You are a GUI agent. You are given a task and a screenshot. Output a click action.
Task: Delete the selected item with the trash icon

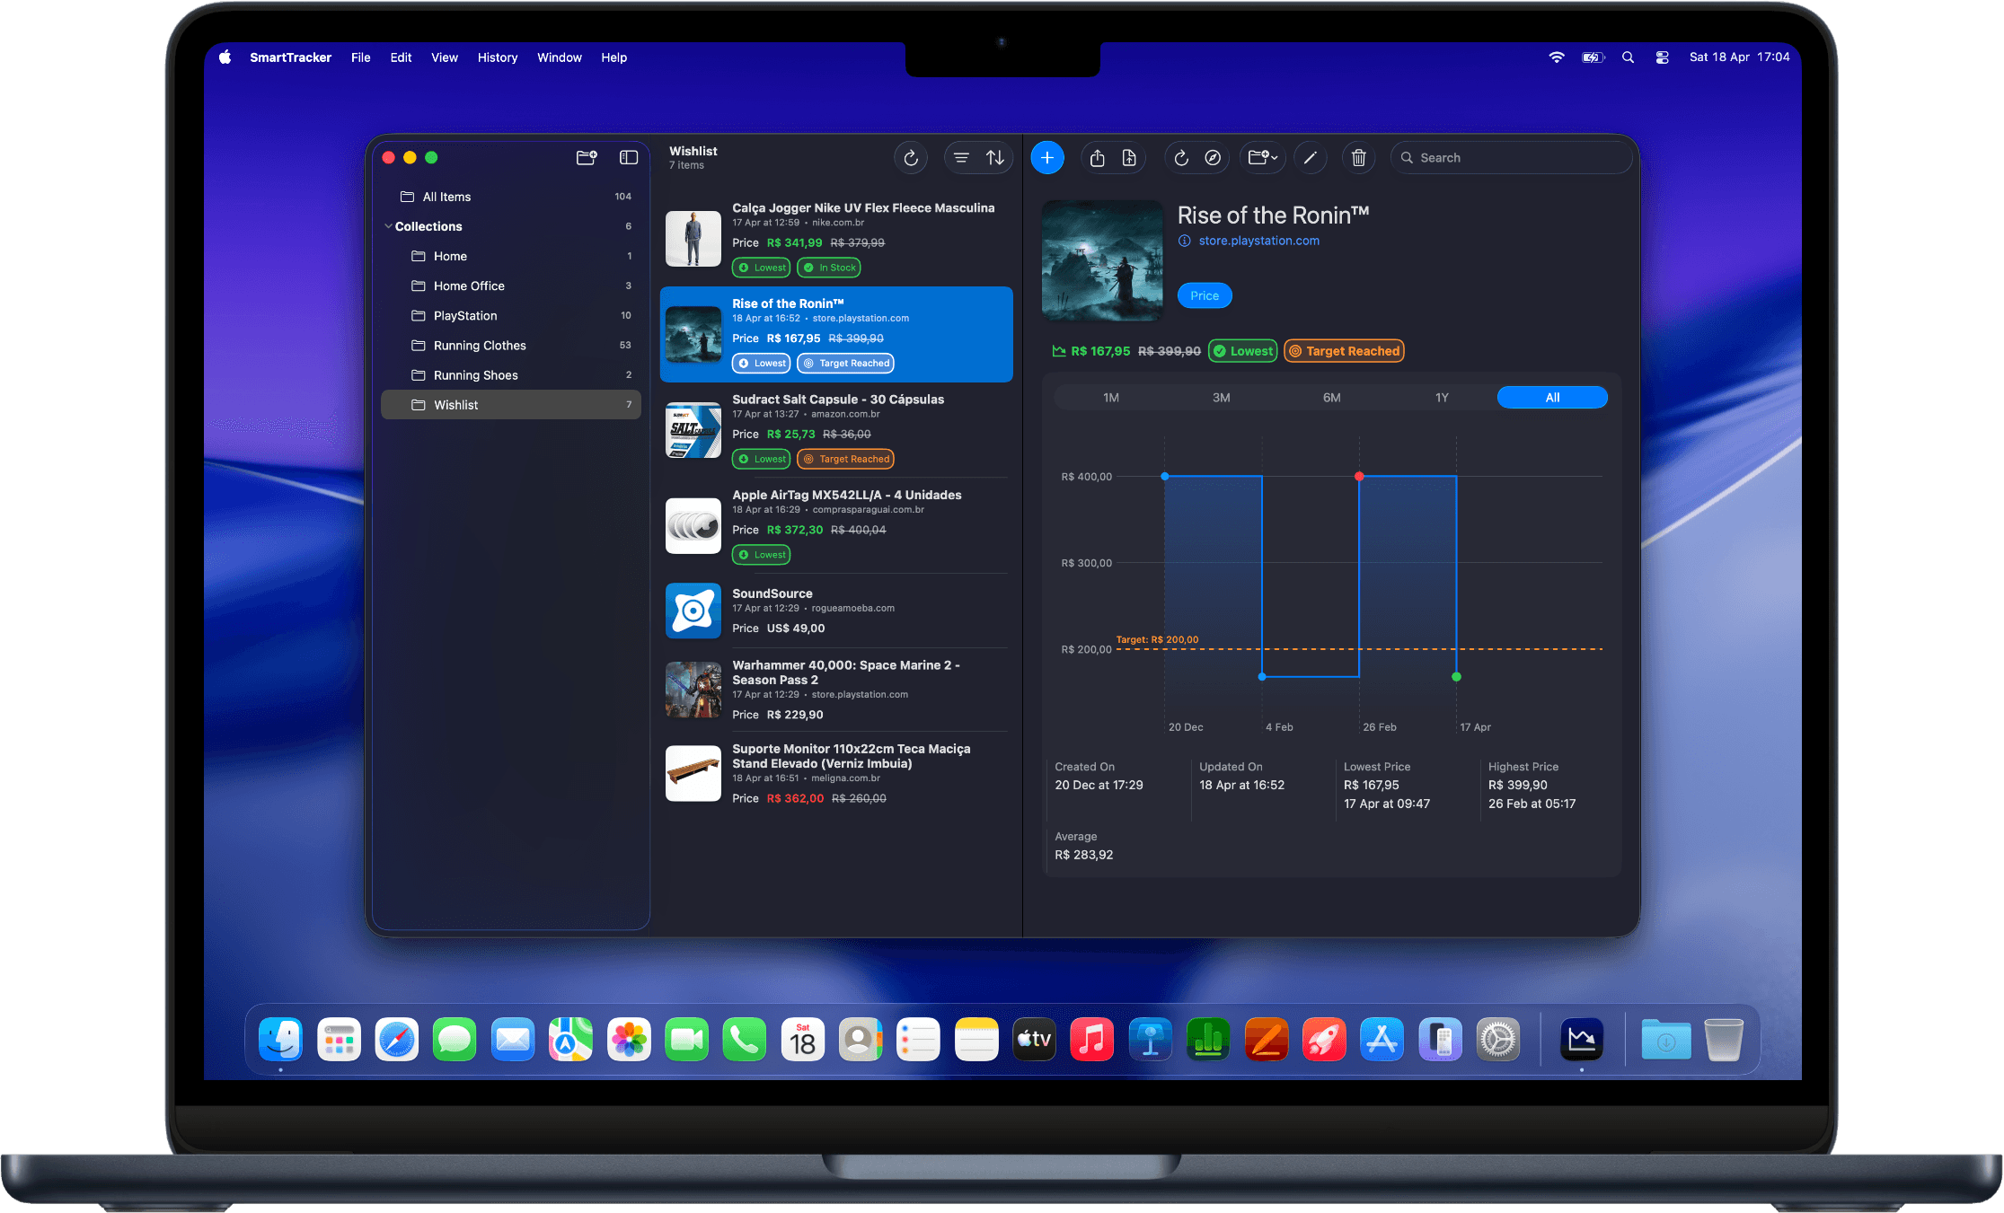click(1359, 158)
